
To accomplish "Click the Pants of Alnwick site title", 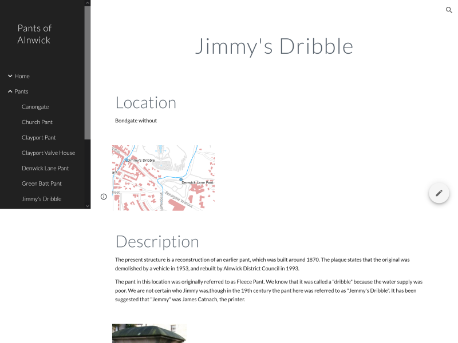I will pyautogui.click(x=34, y=34).
